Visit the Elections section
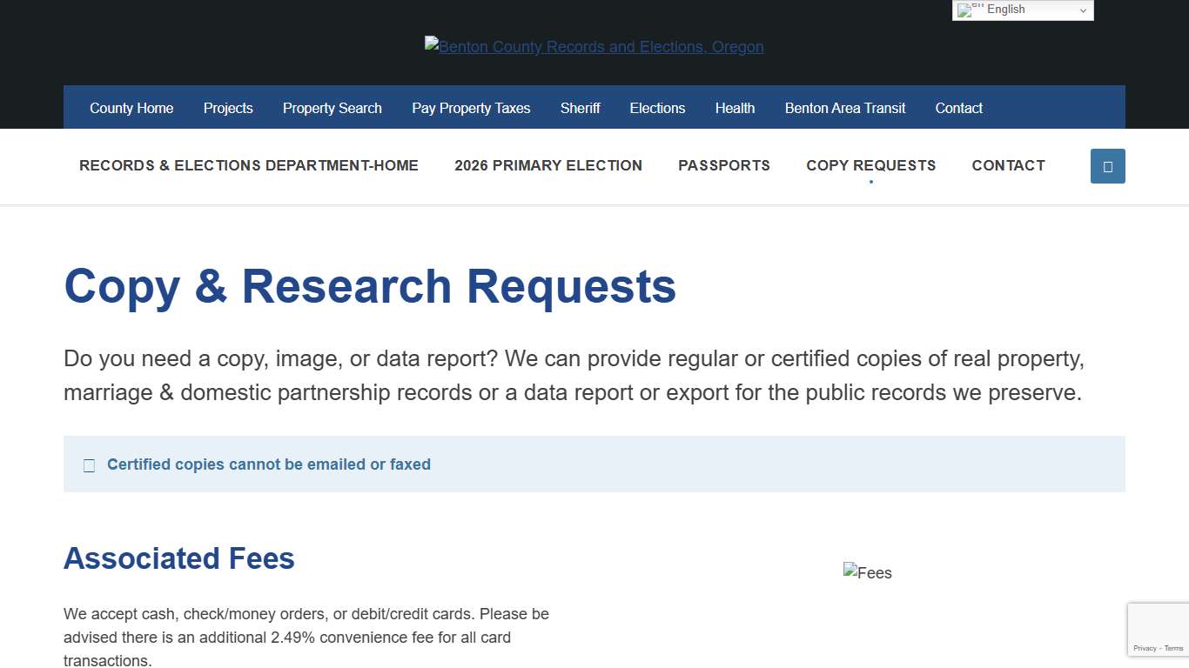 coord(657,108)
